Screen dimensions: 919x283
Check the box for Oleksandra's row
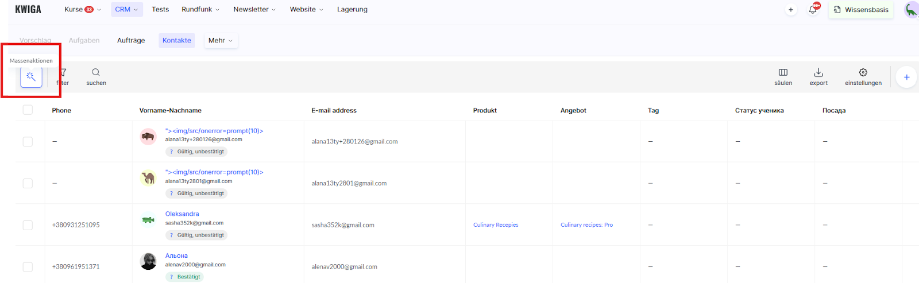click(x=28, y=225)
